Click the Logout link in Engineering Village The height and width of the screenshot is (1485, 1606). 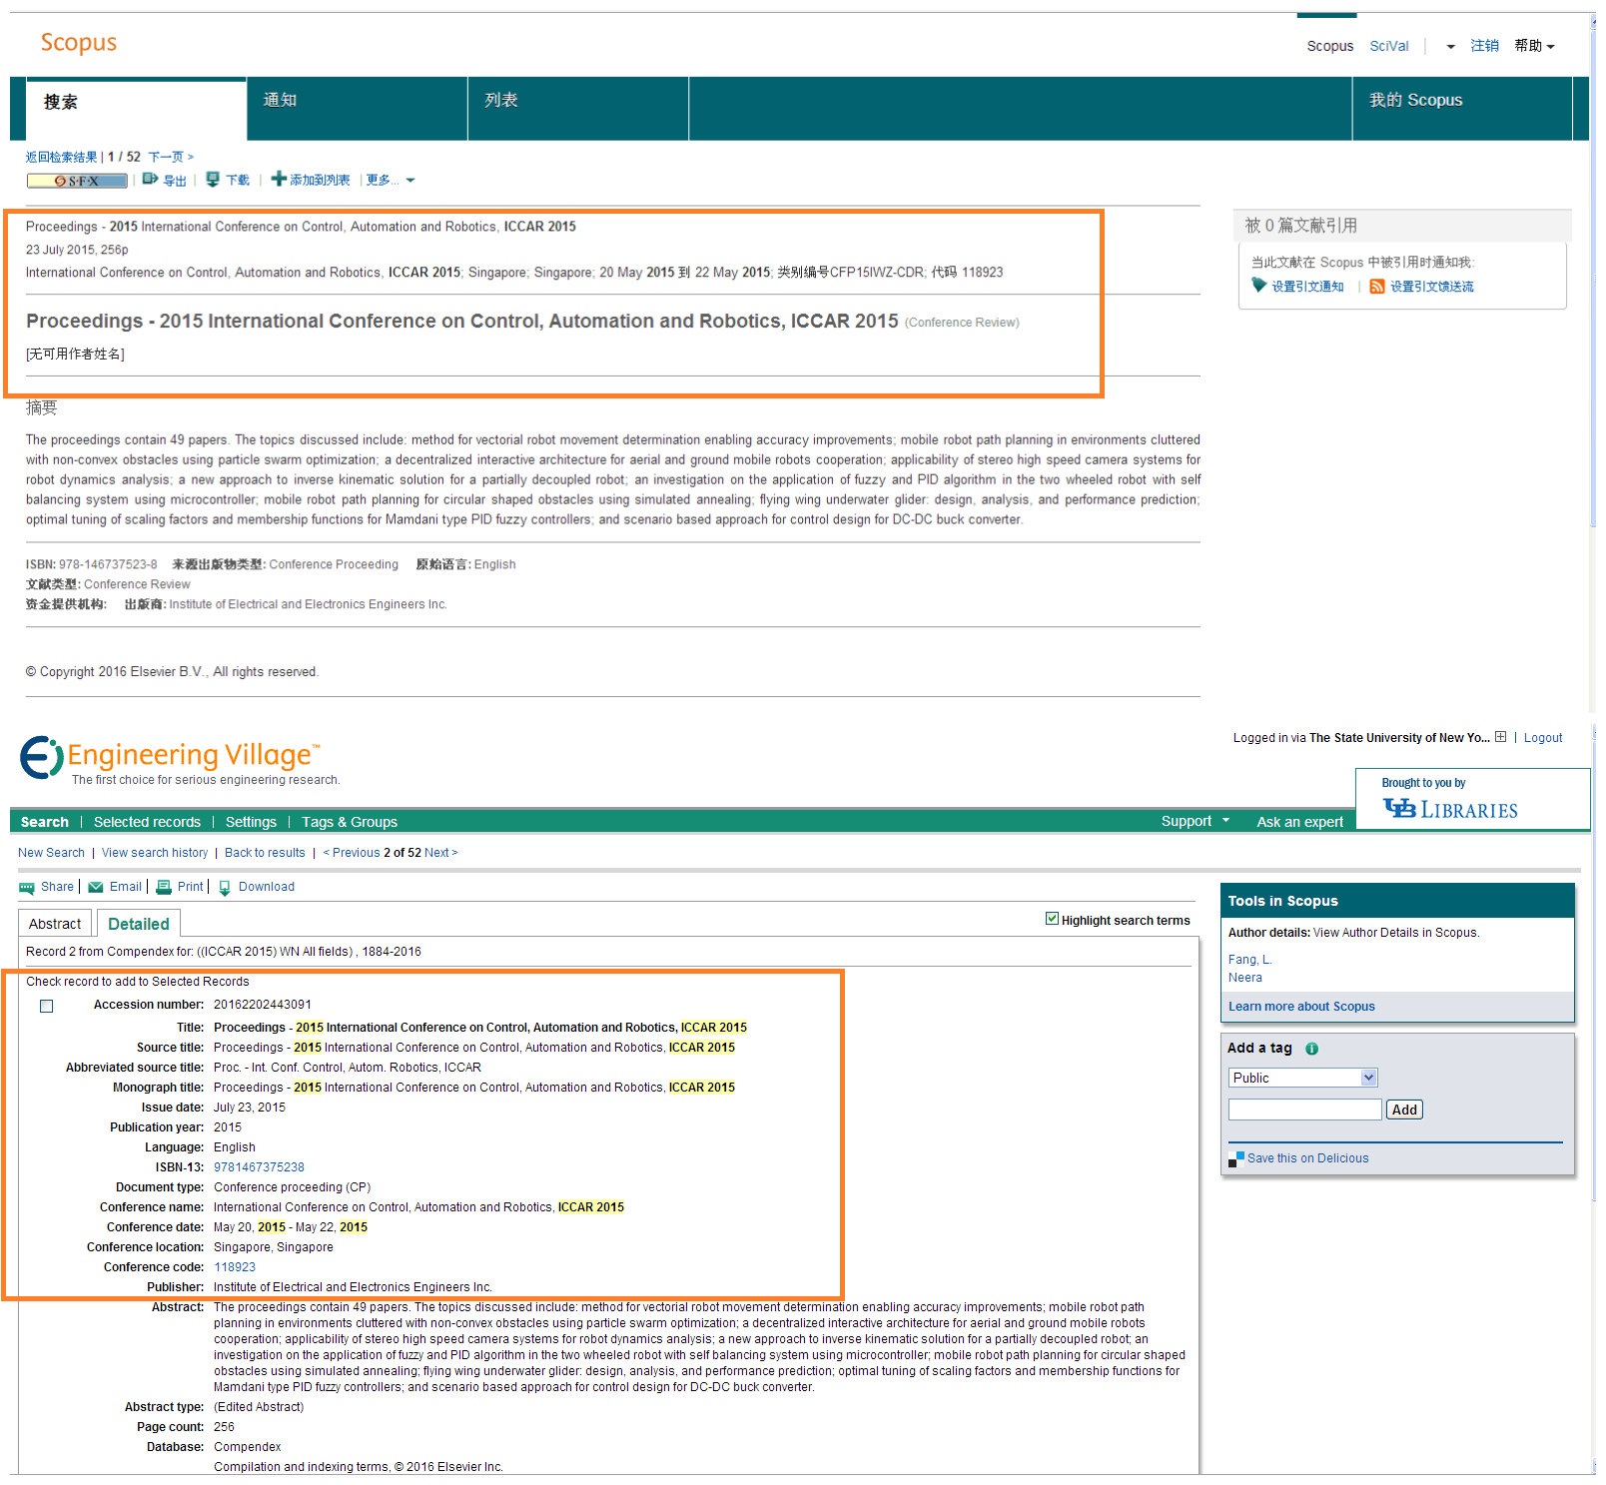point(1543,738)
